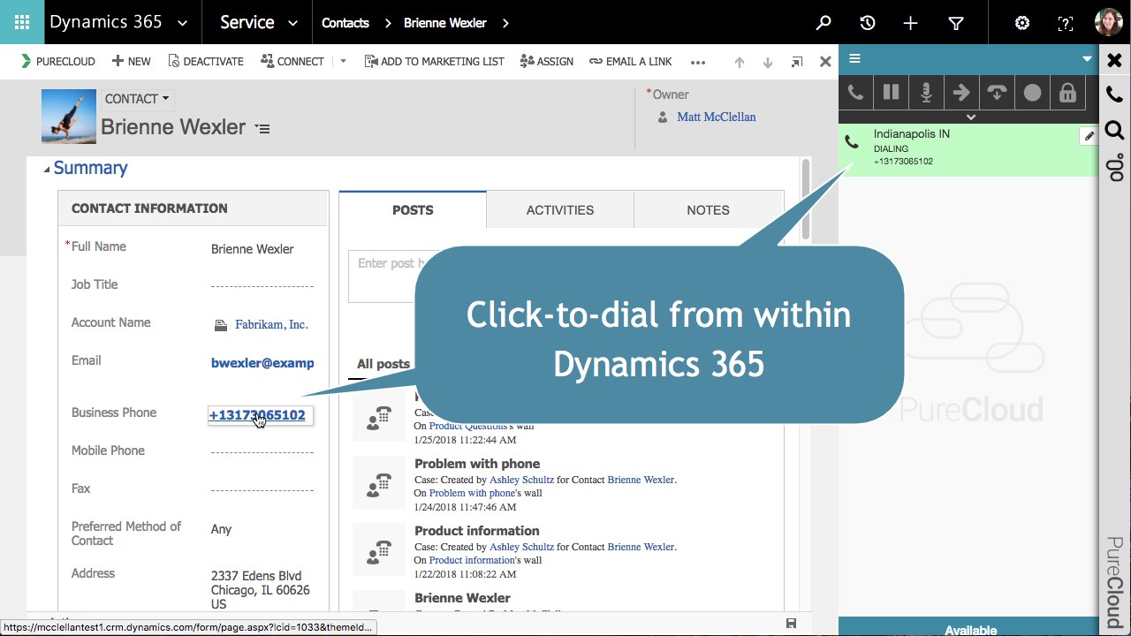Open the 'Product information' wall link
Screen dimensions: 1131x636
coord(472,560)
